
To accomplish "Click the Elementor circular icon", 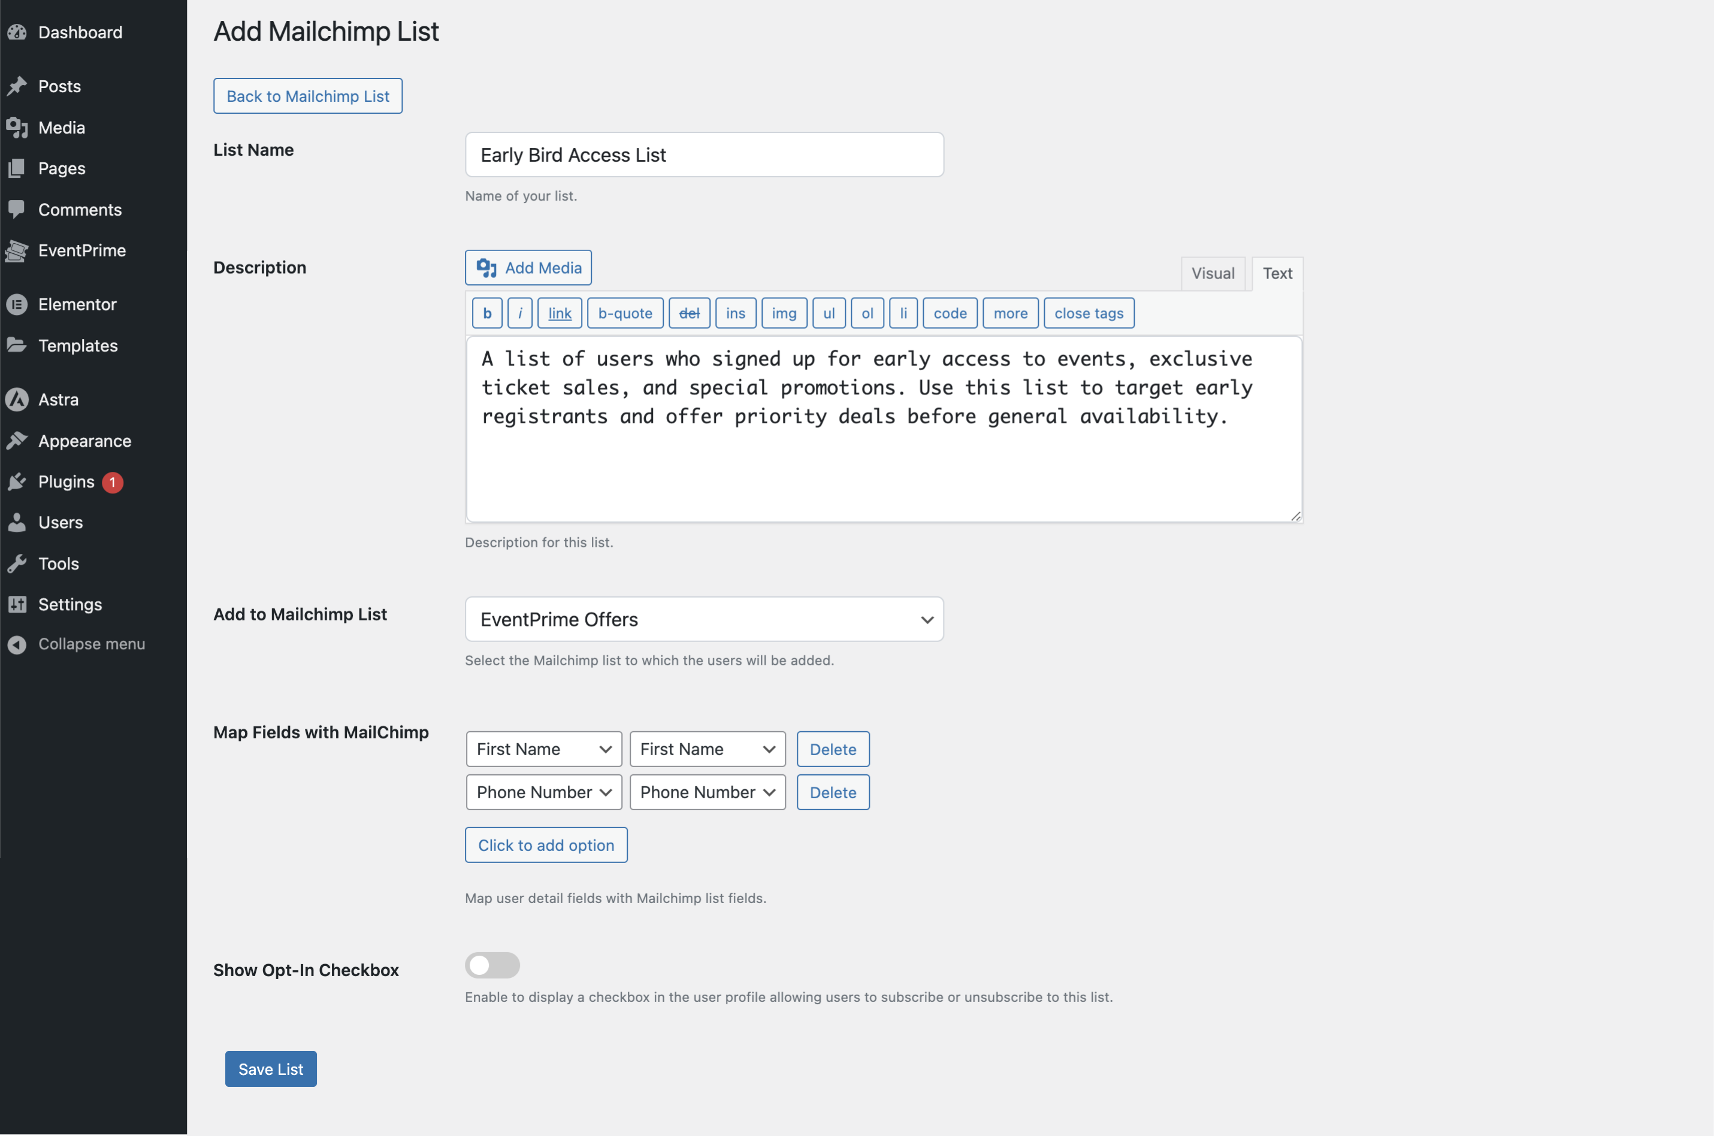I will pyautogui.click(x=17, y=304).
